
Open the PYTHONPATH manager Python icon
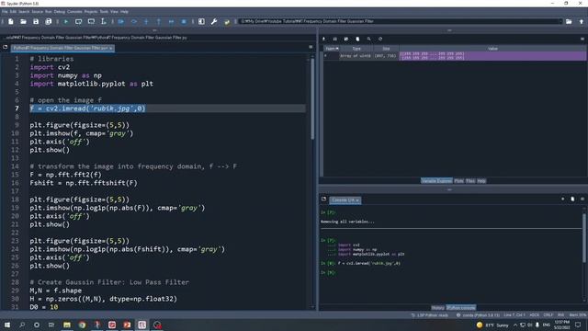pos(227,22)
